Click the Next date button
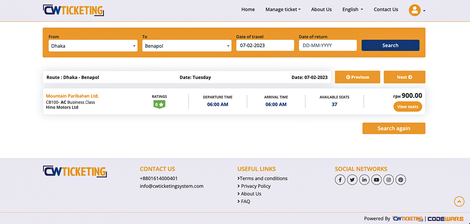 [x=404, y=77]
